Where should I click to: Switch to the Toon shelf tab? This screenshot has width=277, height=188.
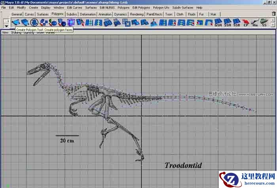tap(169, 14)
